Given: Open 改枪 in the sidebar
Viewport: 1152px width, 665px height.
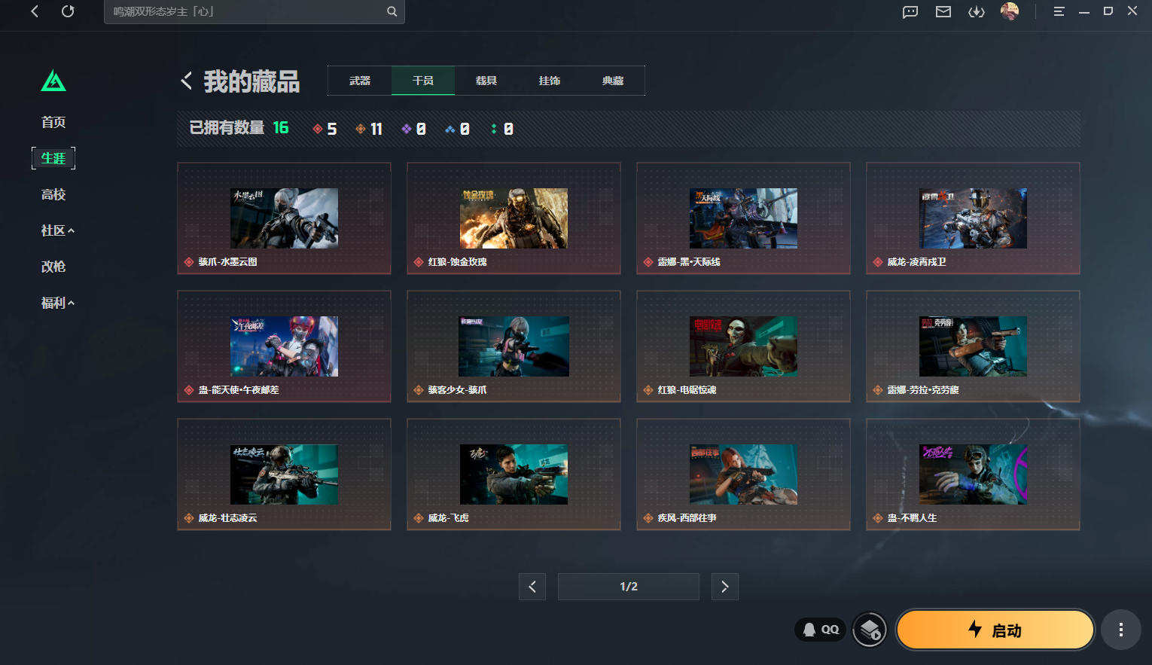Looking at the screenshot, I should point(53,267).
